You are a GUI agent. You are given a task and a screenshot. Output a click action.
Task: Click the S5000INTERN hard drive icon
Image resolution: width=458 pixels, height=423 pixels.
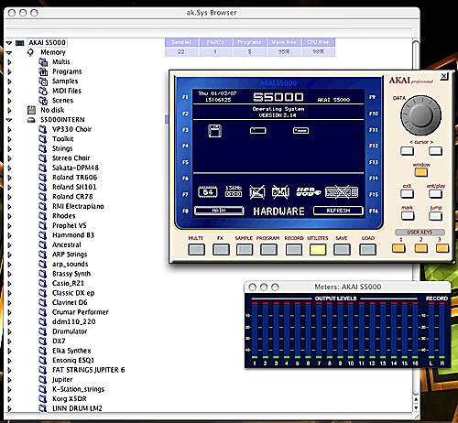pyautogui.click(x=31, y=120)
